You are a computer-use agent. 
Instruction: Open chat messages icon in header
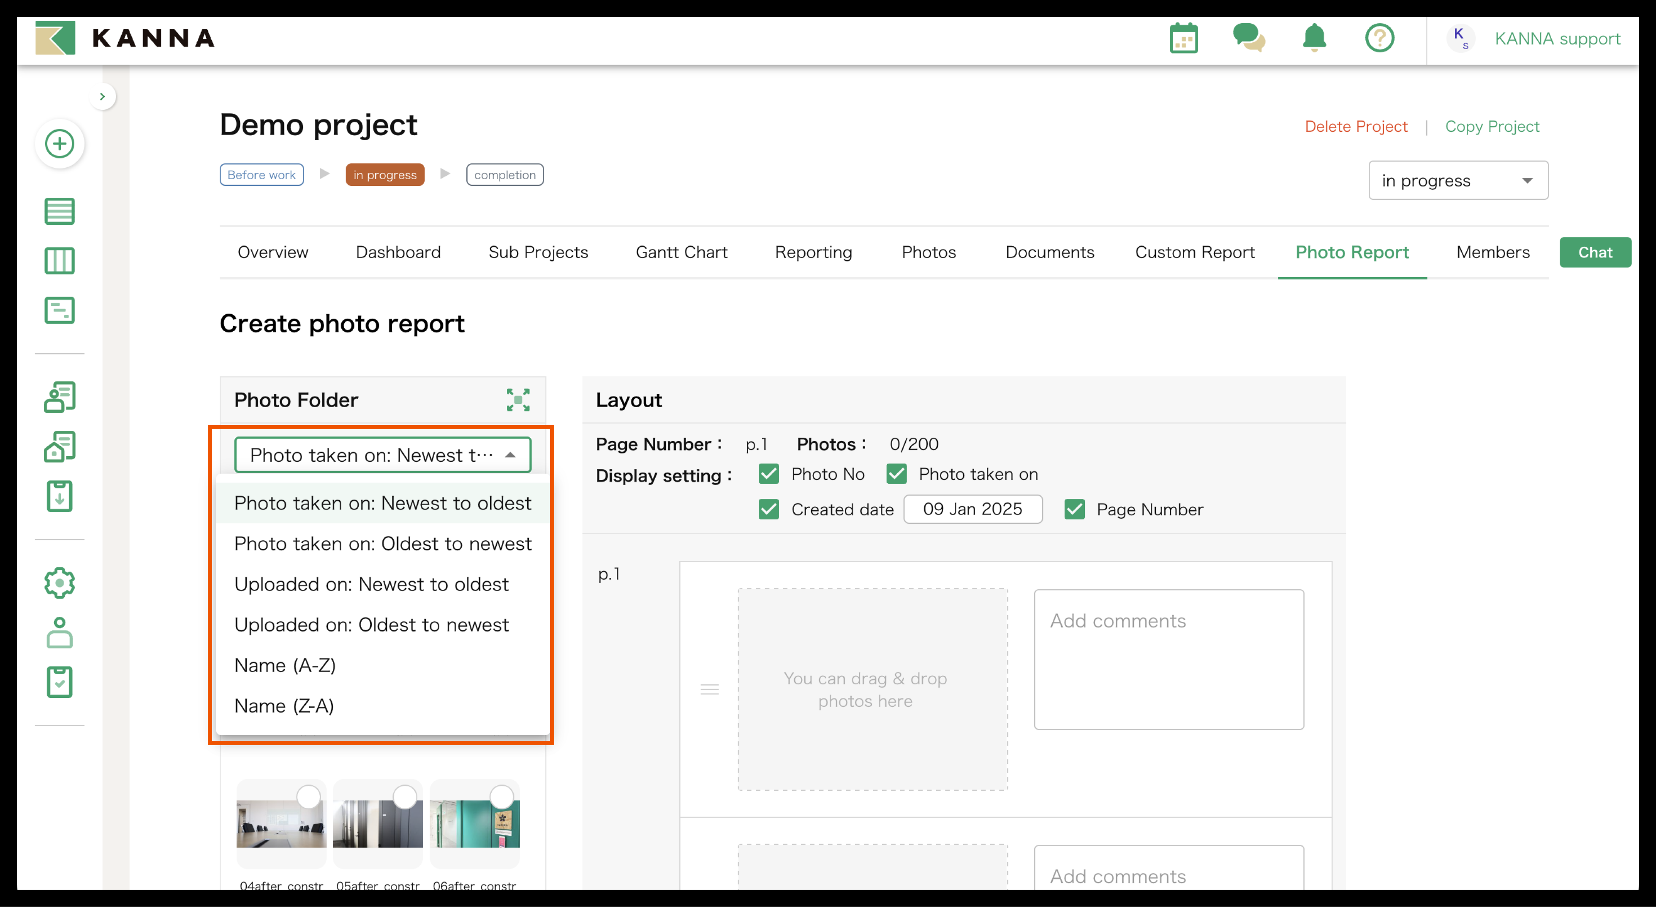tap(1248, 38)
